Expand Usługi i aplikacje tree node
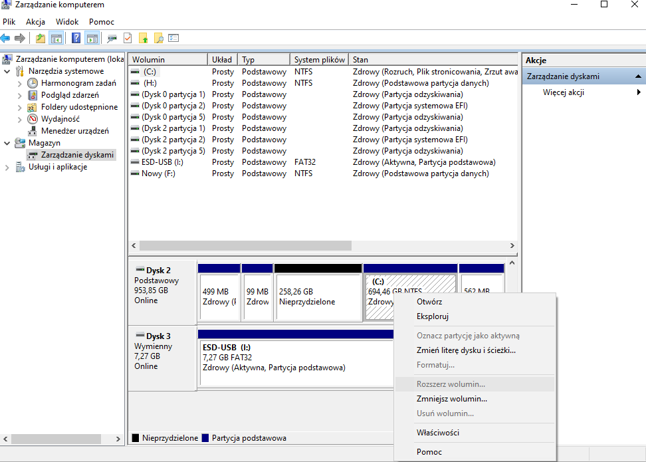 click(7, 167)
